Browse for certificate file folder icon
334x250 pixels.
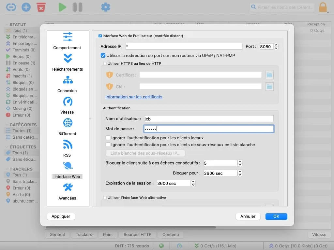pos(269,75)
